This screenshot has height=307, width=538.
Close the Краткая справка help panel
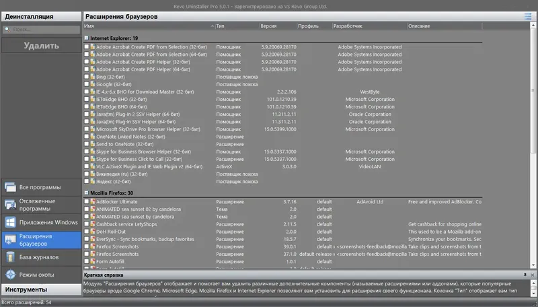click(533, 275)
